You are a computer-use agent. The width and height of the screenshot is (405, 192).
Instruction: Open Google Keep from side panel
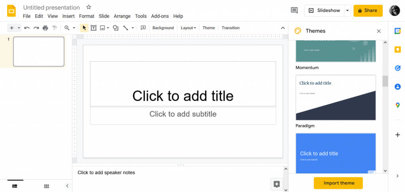(x=397, y=49)
